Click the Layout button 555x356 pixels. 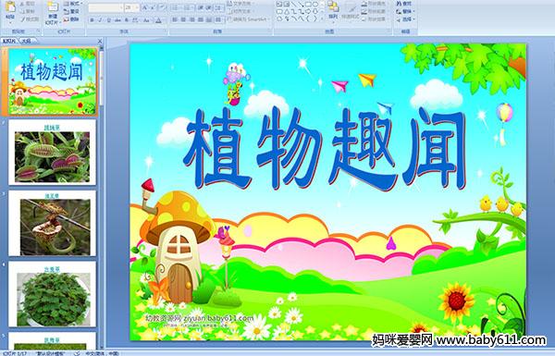(72, 4)
